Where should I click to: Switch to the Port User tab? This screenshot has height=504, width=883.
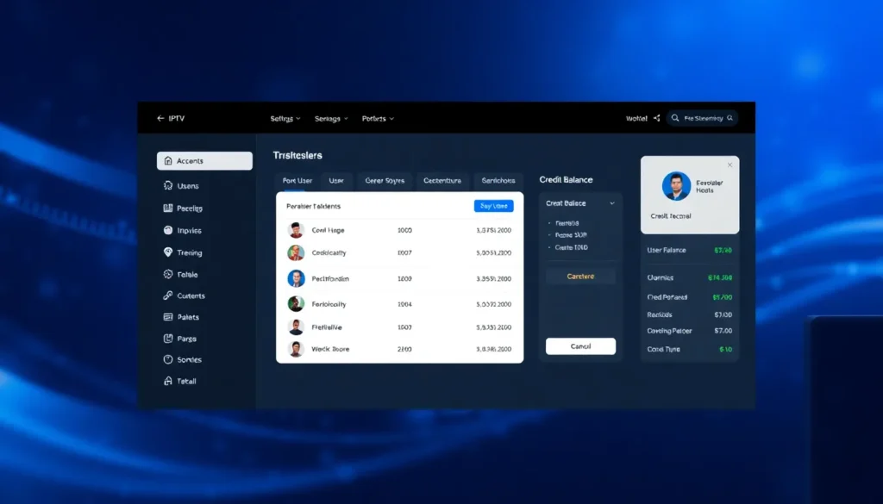[x=297, y=181]
